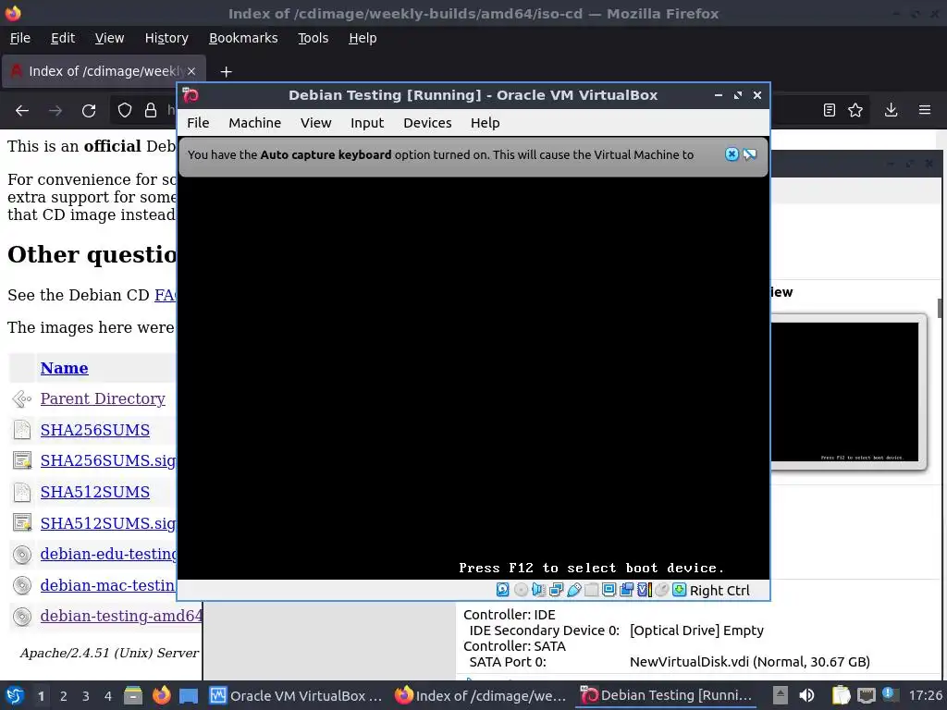Open the Devices menu in VM window
The height and width of the screenshot is (710, 947).
pos(427,123)
